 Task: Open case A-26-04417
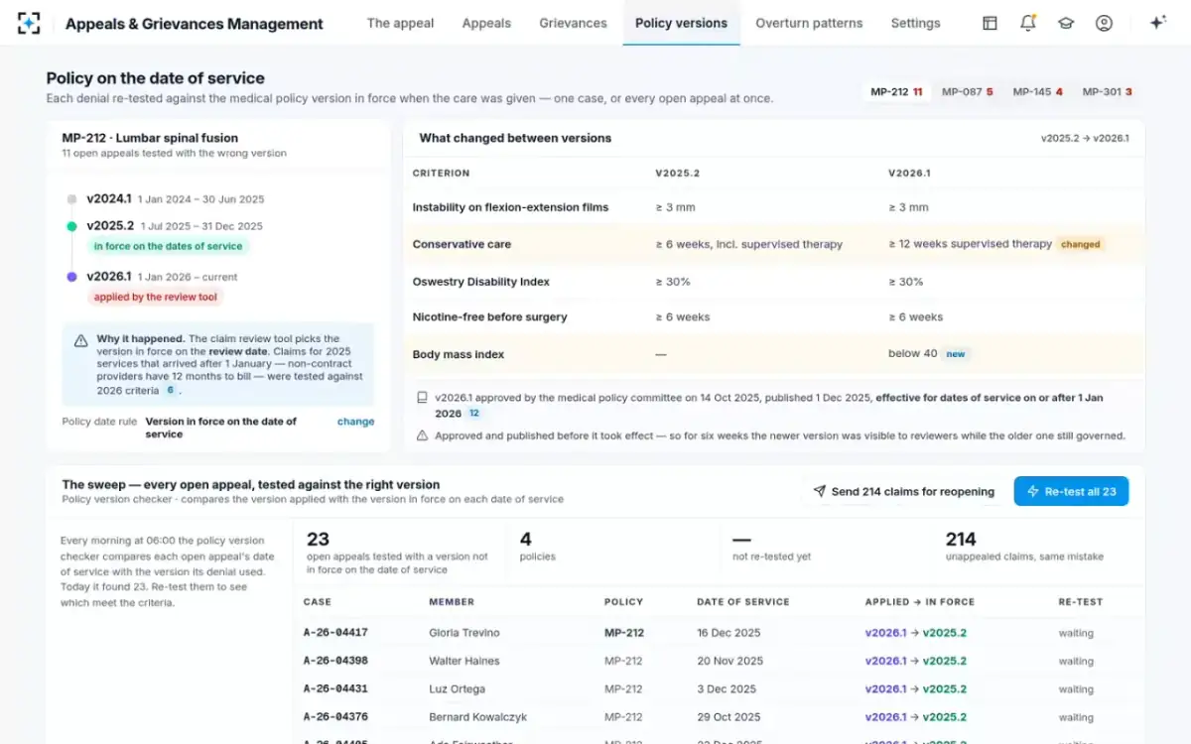click(x=335, y=633)
